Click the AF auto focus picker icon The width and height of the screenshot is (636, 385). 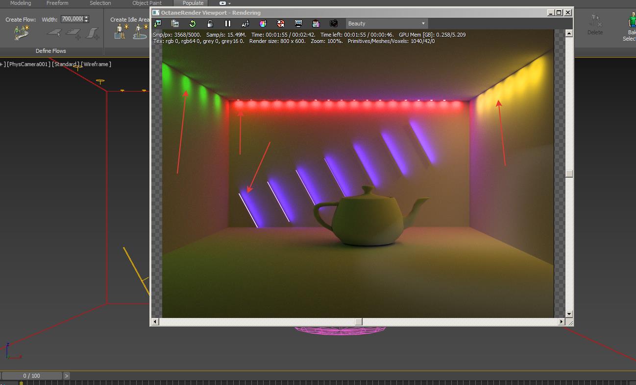click(245, 23)
